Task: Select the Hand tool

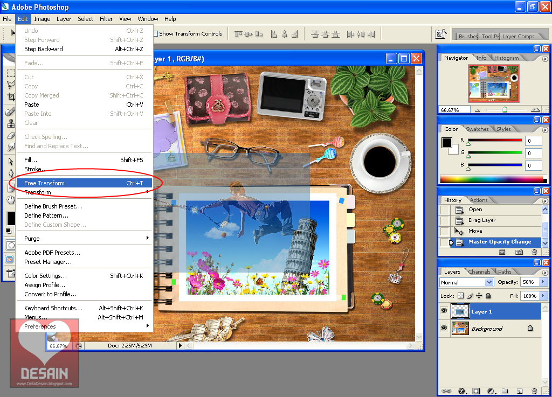Action: pos(11,200)
